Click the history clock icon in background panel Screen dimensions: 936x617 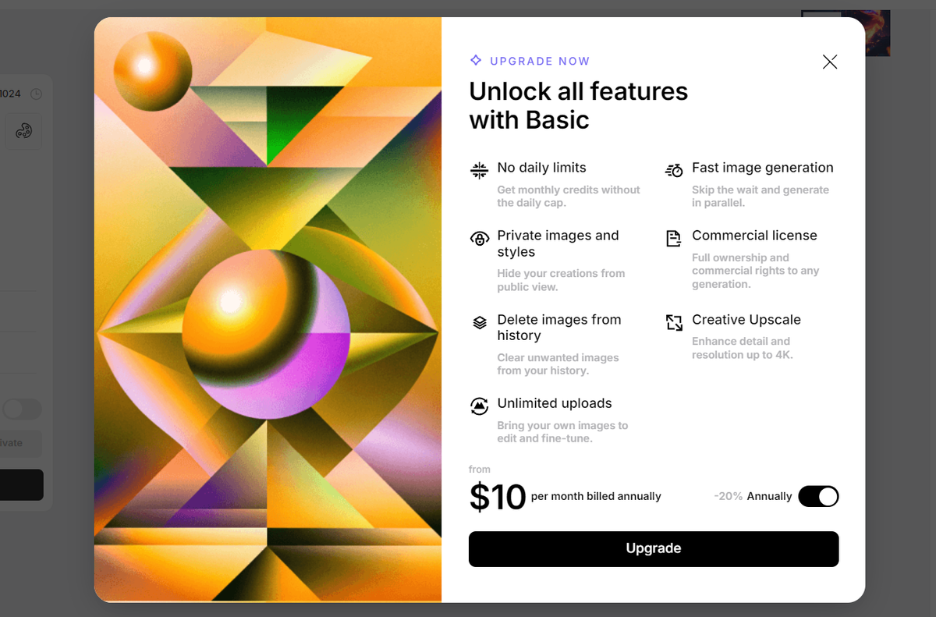click(x=36, y=94)
